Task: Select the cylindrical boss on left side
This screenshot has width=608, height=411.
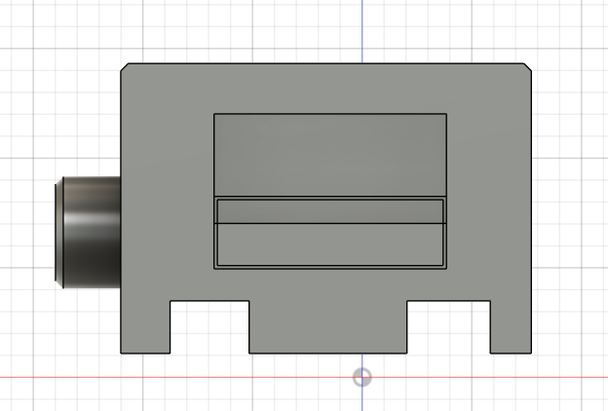Action: point(93,233)
